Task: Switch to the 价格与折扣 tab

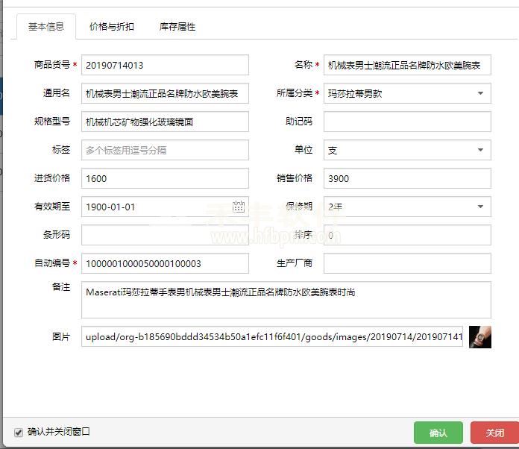Action: 112,27
